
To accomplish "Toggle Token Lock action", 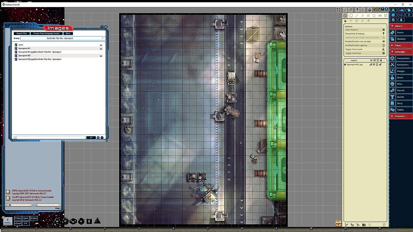I will pyautogui.click(x=365, y=49).
